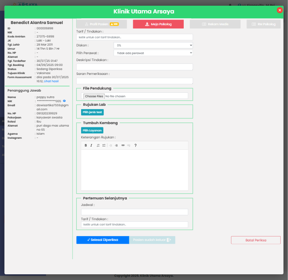Image resolution: width=288 pixels, height=280 pixels.
Task: Focus the Jadwal input field
Action: pos(134,212)
